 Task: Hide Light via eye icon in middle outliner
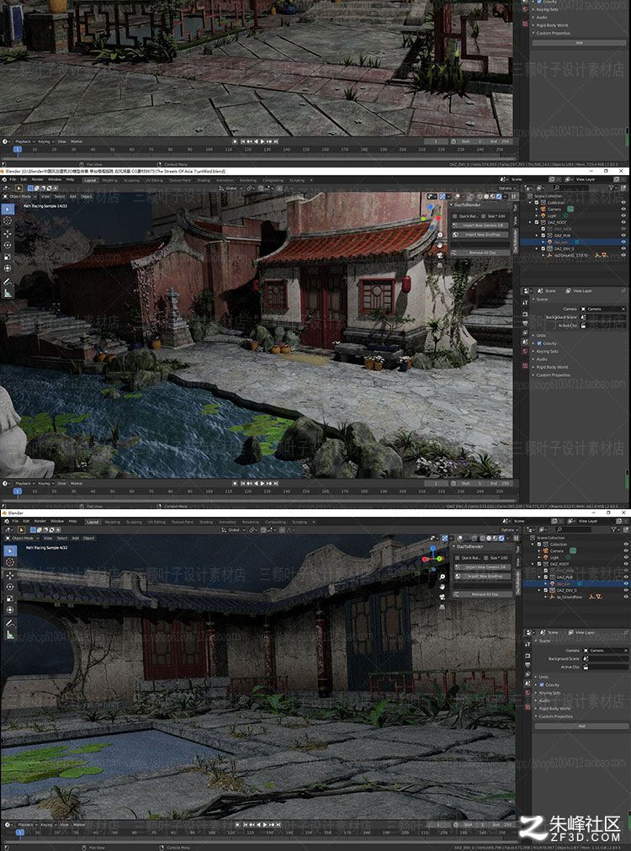point(623,216)
